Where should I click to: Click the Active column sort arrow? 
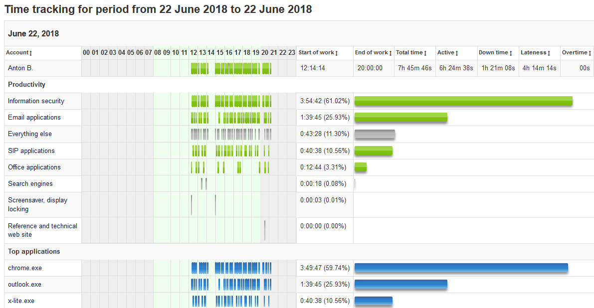457,53
